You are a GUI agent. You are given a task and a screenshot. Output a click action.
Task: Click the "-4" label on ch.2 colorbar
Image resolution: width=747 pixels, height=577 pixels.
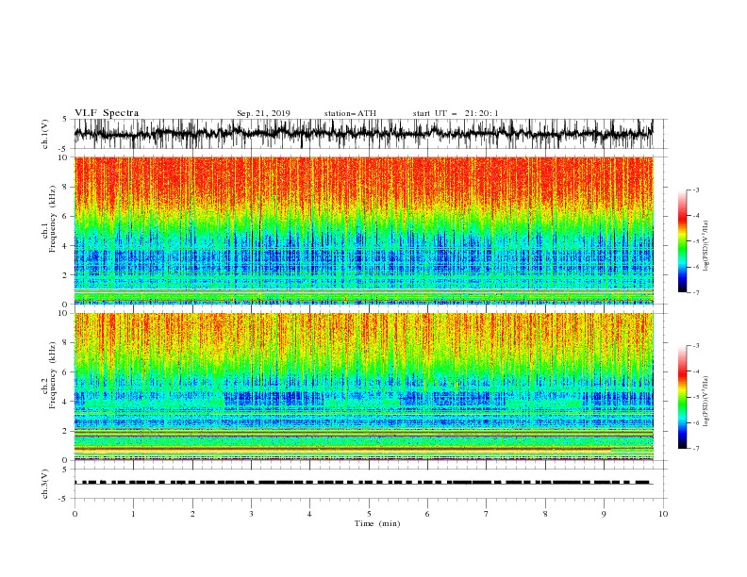click(x=696, y=371)
